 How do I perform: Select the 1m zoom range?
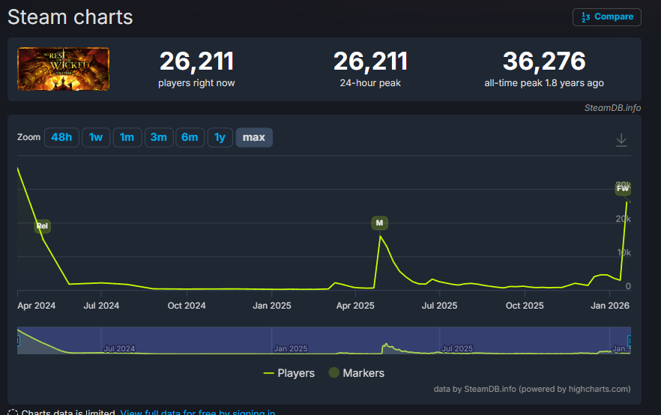click(127, 137)
